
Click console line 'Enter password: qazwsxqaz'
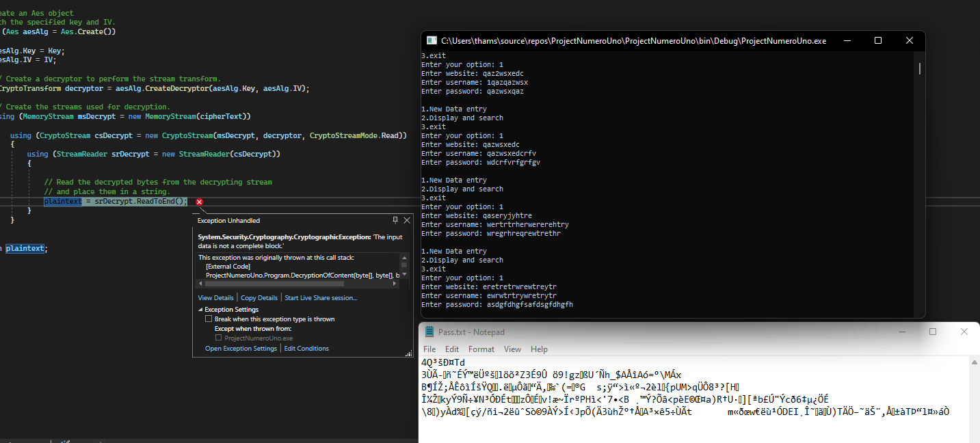[x=473, y=91]
